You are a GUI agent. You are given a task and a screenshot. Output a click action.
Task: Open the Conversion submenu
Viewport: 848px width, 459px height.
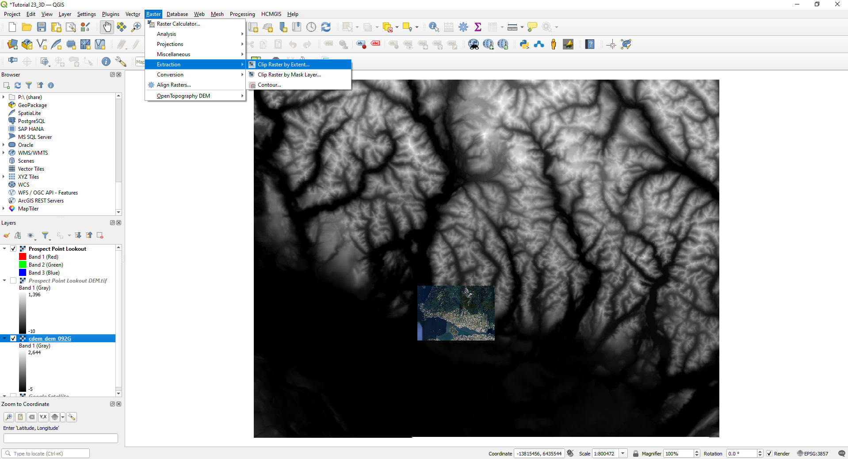(170, 75)
